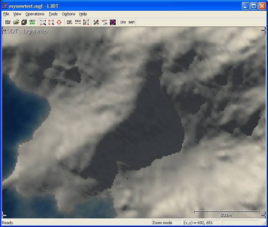This screenshot has height=227, width=268.
Task: Open the File menu
Action: 6,14
